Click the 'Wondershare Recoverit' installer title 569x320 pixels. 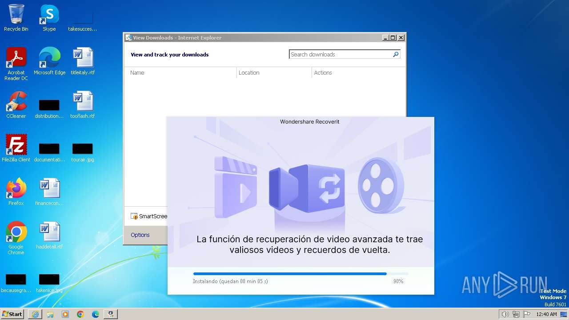point(309,121)
